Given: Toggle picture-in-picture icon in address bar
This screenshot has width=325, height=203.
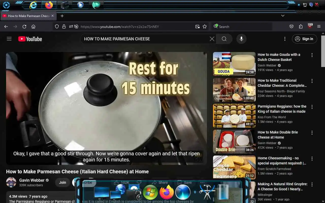Looking at the screenshot, I should point(197,26).
